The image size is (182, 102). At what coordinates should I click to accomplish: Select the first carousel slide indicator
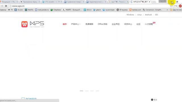81,91
